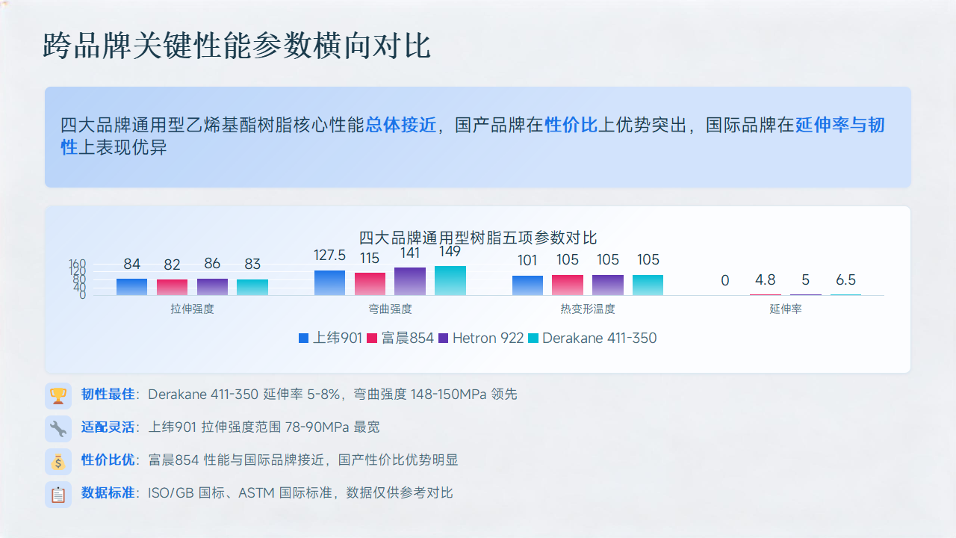The height and width of the screenshot is (538, 956).
Task: Click the 热变形温度 axis label
Action: click(x=588, y=309)
